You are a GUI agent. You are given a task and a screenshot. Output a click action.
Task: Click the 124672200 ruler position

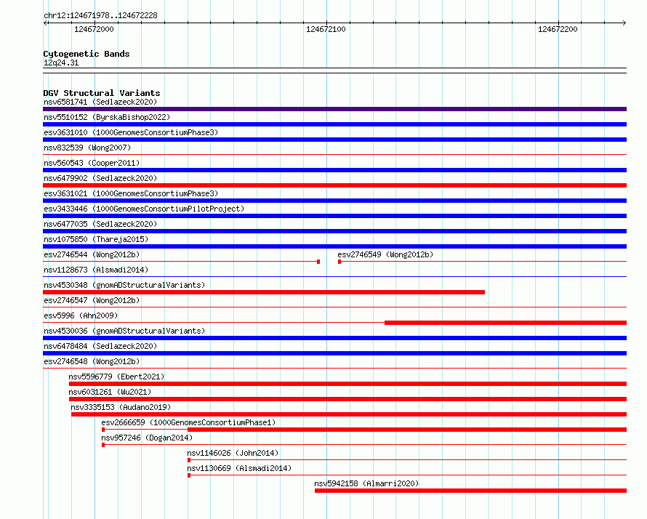coord(558,29)
